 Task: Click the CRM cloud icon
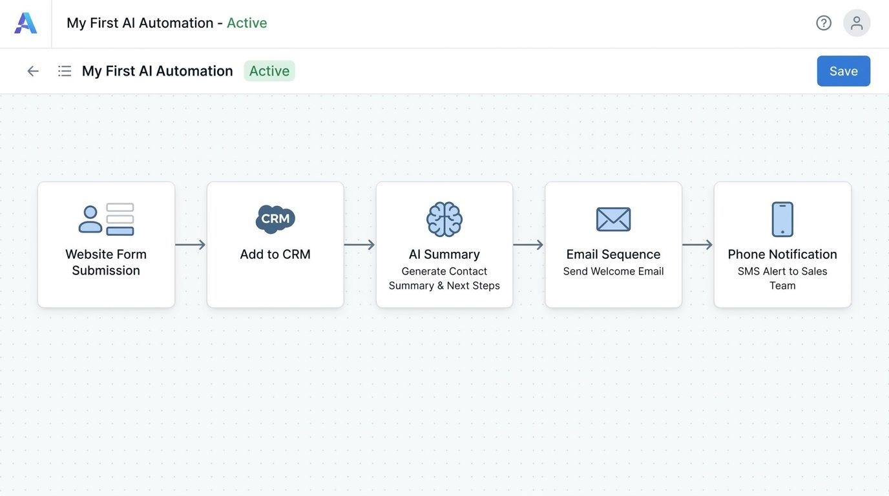275,219
